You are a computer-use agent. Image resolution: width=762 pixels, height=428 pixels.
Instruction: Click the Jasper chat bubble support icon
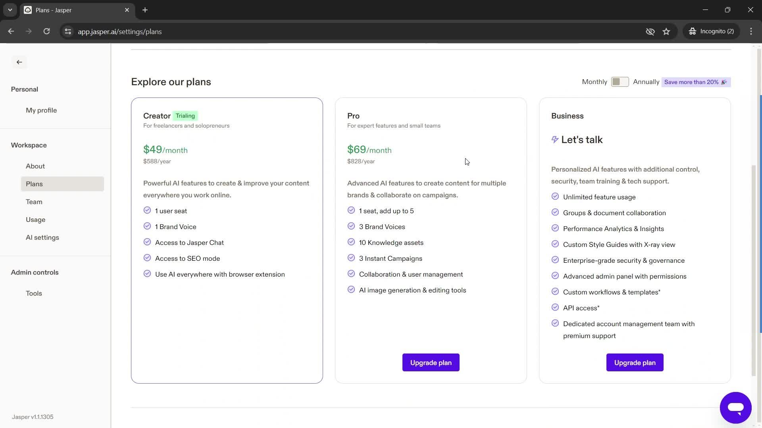click(x=736, y=408)
